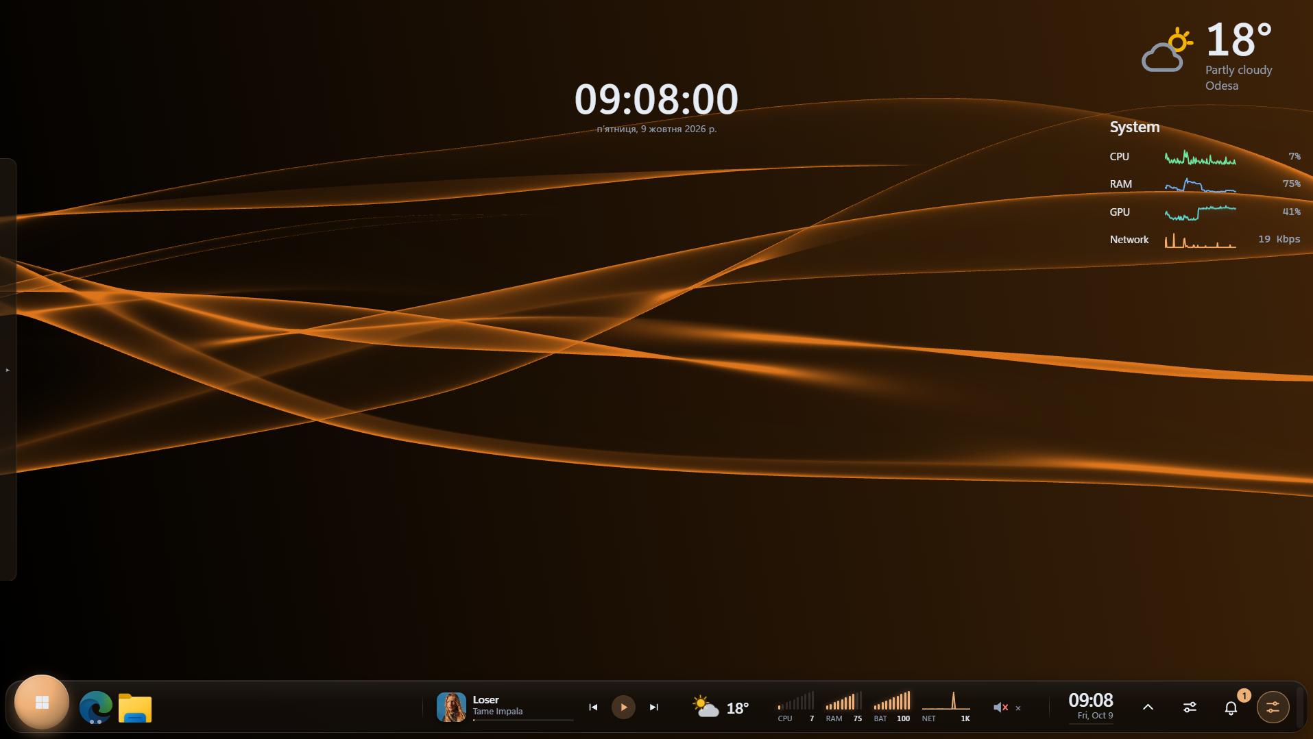Click the 09:08:00 desktop clock

tap(656, 99)
